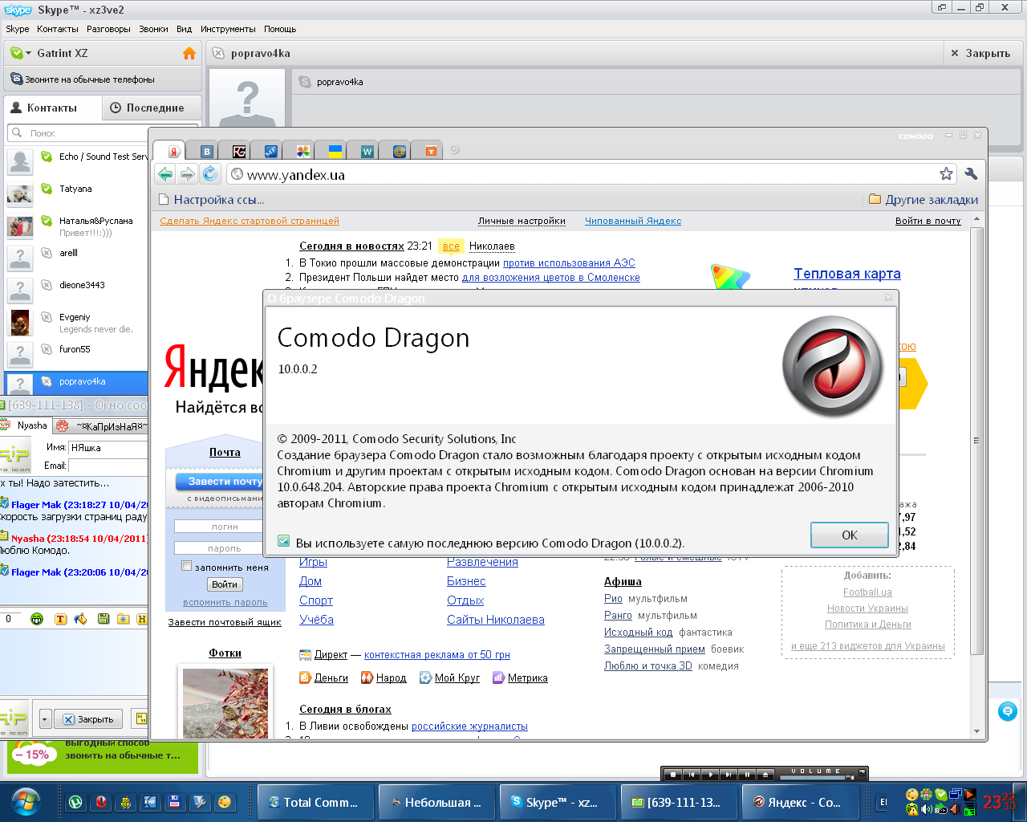
Task: Launch uTorrent from the quick launch bar
Action: click(75, 801)
